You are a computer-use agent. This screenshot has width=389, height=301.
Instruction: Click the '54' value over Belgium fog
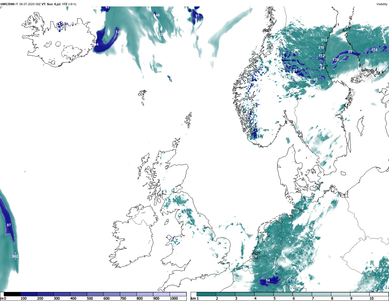268,280
